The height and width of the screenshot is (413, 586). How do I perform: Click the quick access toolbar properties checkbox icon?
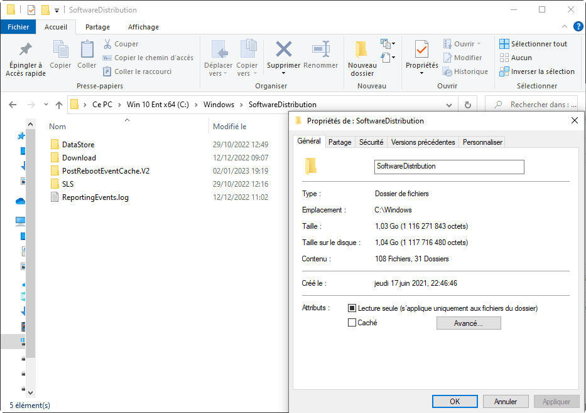pyautogui.click(x=32, y=10)
